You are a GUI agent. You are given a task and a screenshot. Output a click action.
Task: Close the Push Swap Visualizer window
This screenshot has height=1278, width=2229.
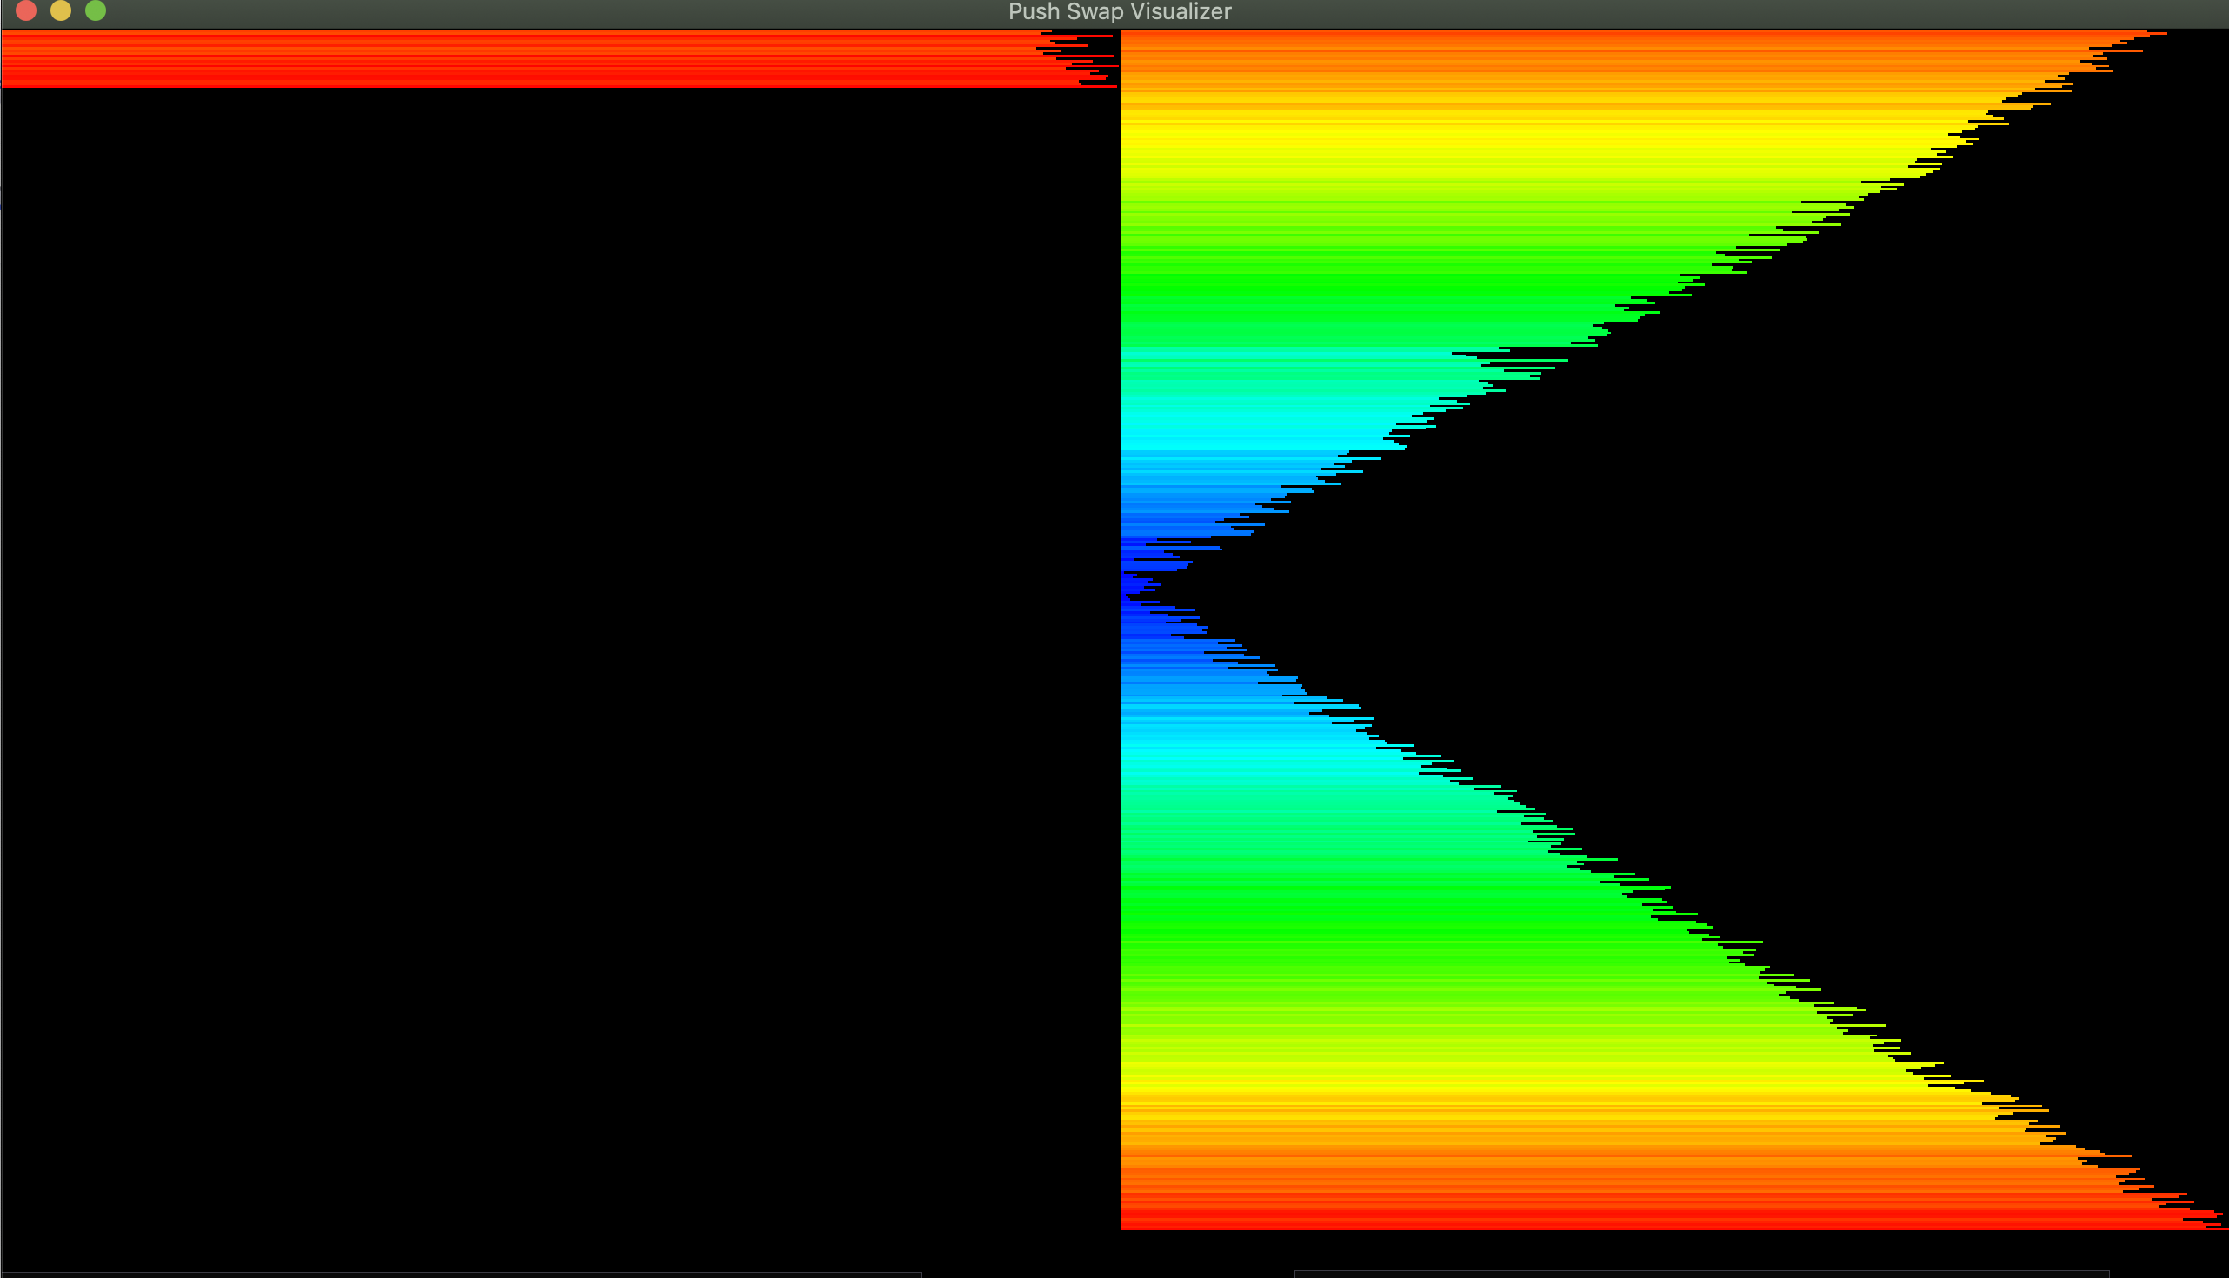25,10
